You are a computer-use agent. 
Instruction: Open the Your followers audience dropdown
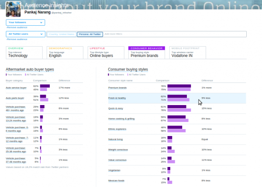pyautogui.click(x=25, y=22)
